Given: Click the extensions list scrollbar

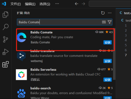Looking at the screenshot, I should pyautogui.click(x=114, y=54).
